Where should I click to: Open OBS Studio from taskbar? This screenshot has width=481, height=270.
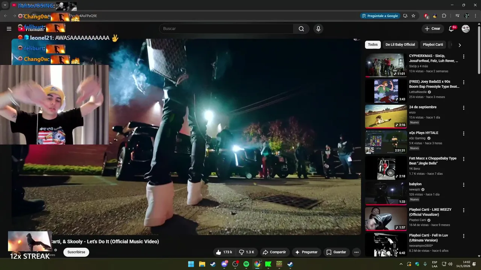235,264
